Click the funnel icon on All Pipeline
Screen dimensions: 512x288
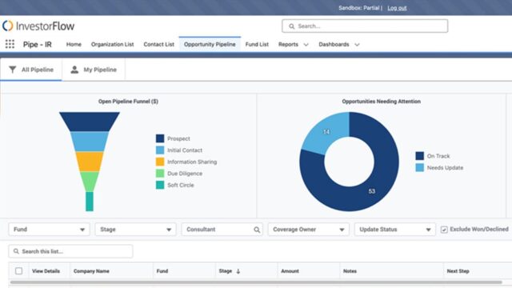tap(13, 70)
